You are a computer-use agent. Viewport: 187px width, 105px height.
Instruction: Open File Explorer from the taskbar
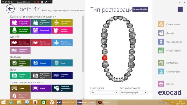point(19,102)
